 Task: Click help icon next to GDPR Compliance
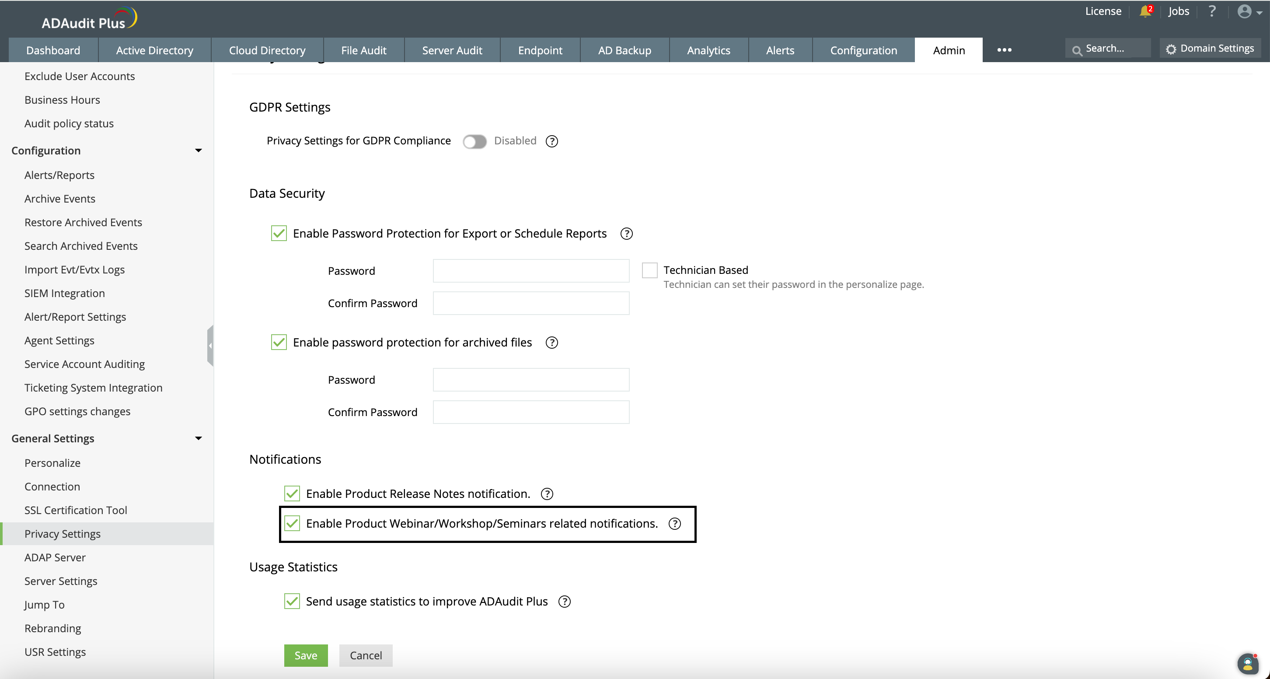tap(551, 141)
